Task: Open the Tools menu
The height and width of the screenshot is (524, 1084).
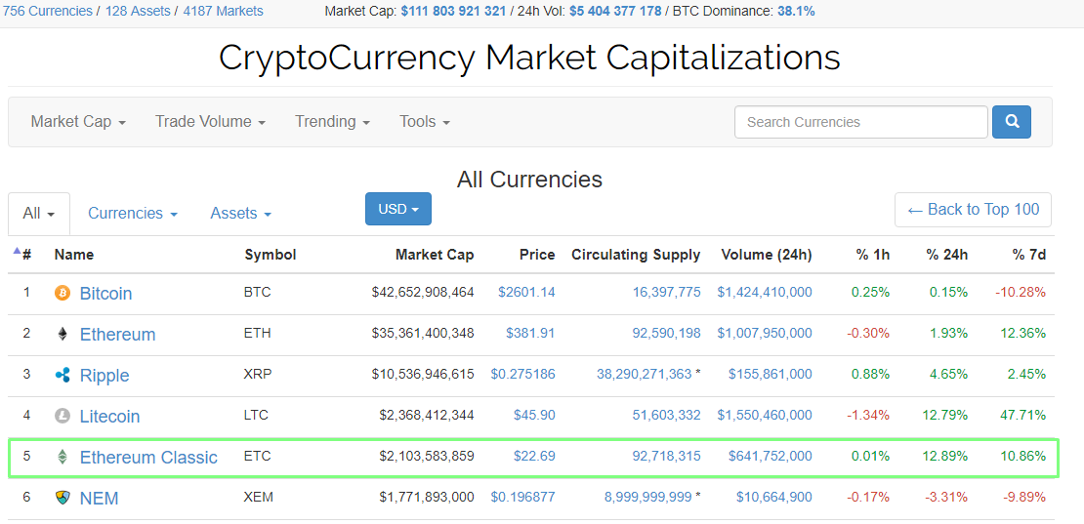Action: pos(425,122)
